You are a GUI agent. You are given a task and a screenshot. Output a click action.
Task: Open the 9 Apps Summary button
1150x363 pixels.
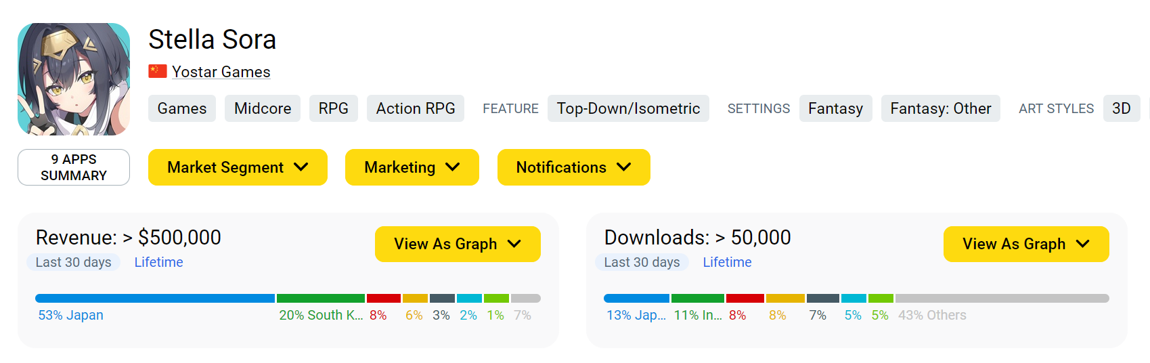[x=74, y=167]
